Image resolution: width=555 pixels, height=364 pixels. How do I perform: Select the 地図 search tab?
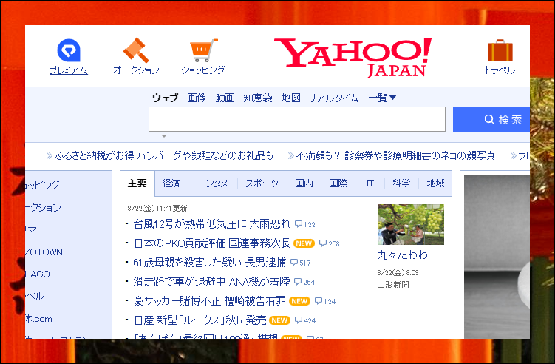pyautogui.click(x=291, y=98)
